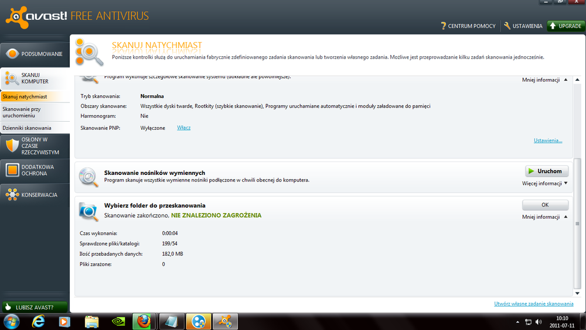Click the 199/54 checked files value

click(x=170, y=243)
